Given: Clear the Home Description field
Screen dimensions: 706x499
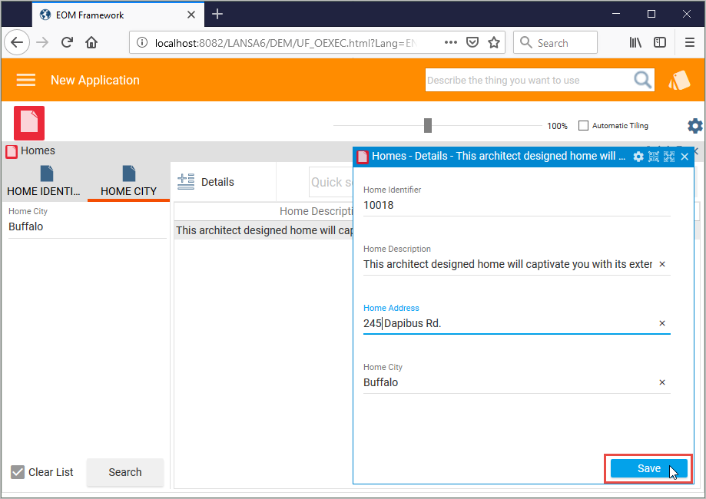Looking at the screenshot, I should point(662,264).
